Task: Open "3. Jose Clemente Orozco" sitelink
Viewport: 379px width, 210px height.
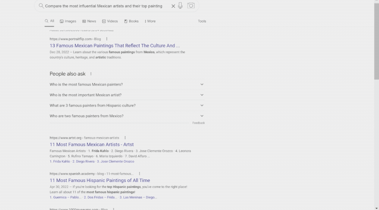Action: click(116, 161)
